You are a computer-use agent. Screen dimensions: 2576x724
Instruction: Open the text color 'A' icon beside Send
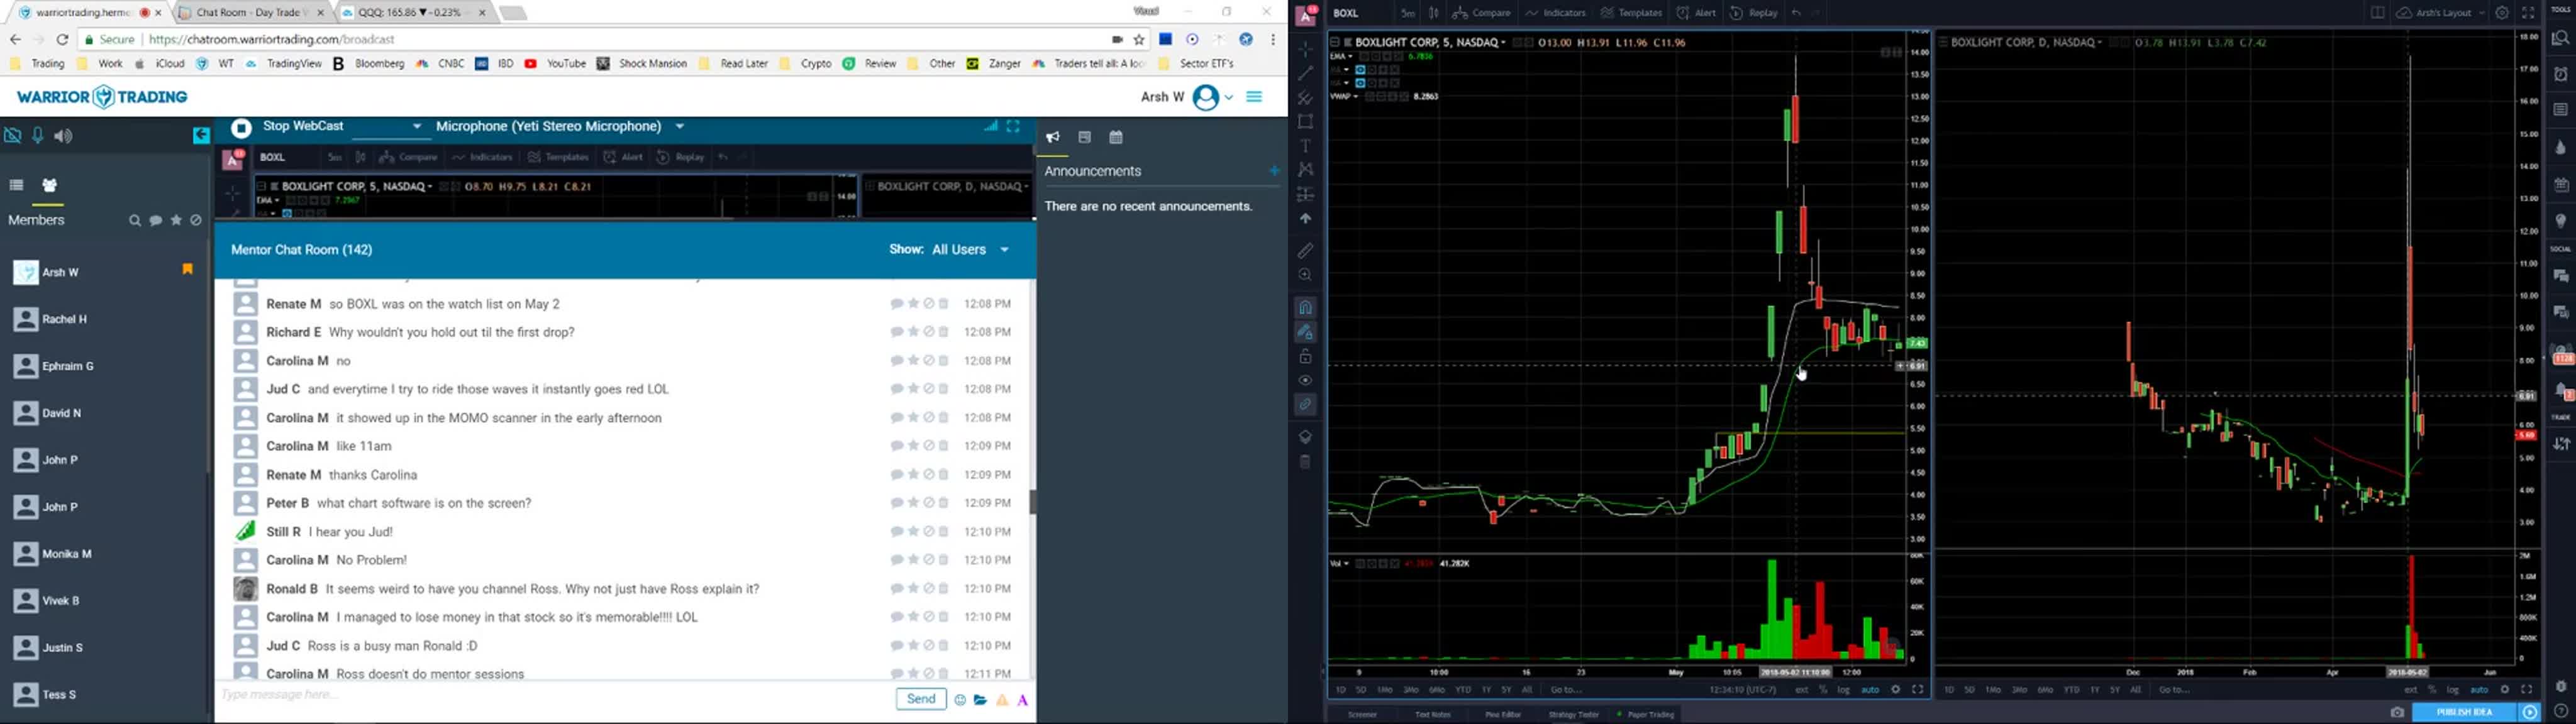(x=1023, y=701)
